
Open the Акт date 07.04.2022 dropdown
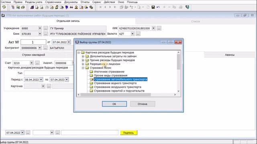[x=69, y=42]
